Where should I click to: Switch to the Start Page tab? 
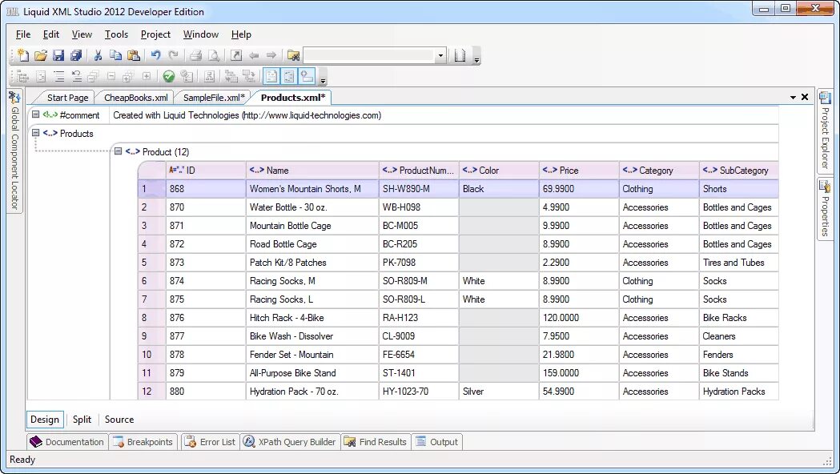[x=67, y=98]
